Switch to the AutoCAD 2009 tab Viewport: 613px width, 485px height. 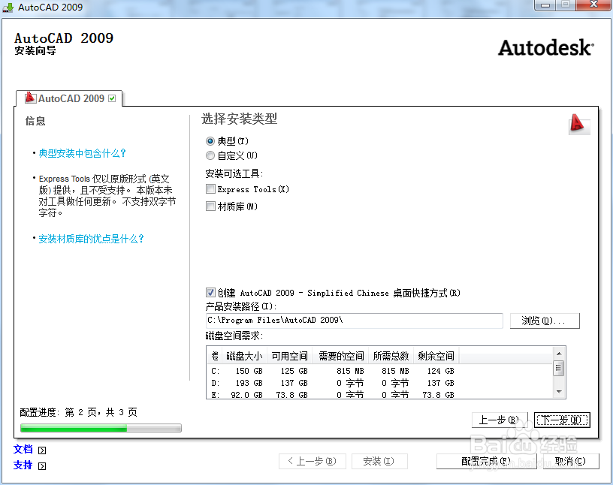(x=70, y=98)
